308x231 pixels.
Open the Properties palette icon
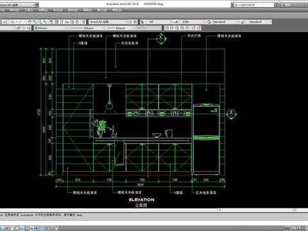pyautogui.click(x=51, y=22)
